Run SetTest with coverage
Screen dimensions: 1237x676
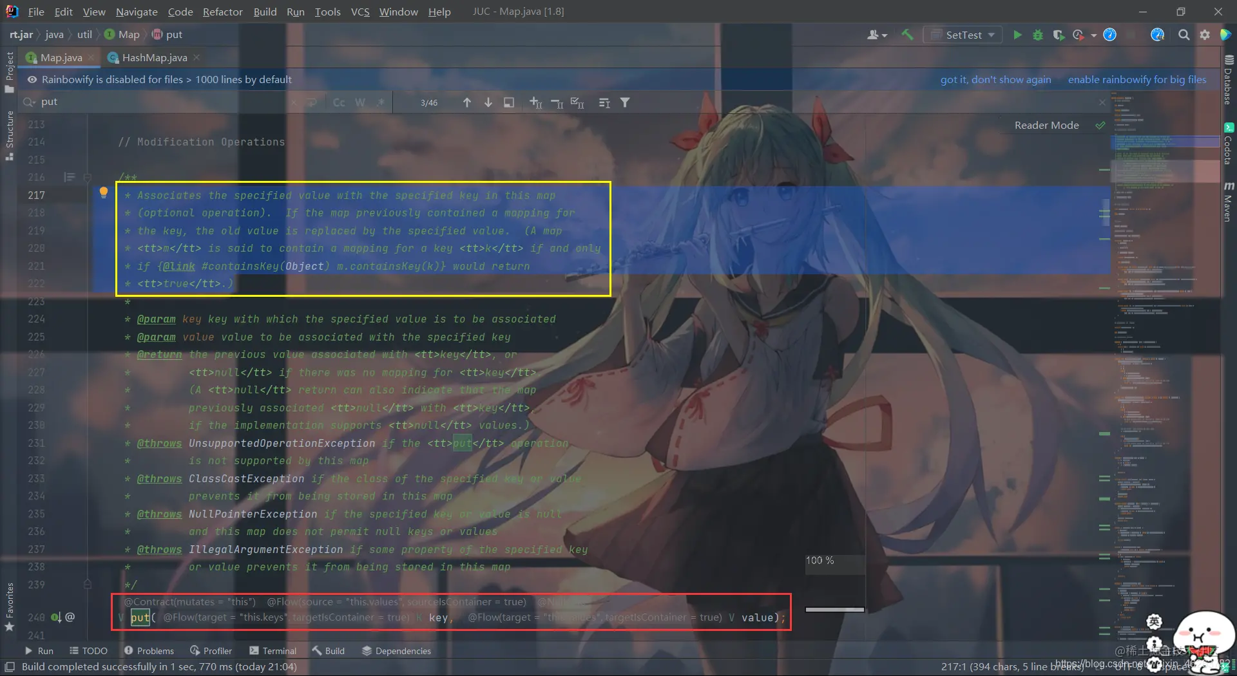[1058, 35]
